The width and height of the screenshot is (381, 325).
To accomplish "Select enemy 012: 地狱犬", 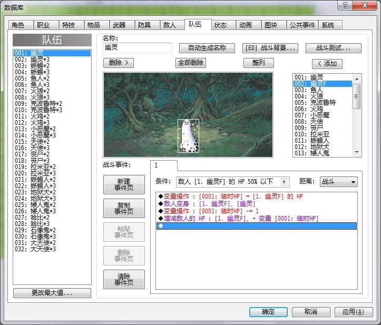I will (x=323, y=147).
